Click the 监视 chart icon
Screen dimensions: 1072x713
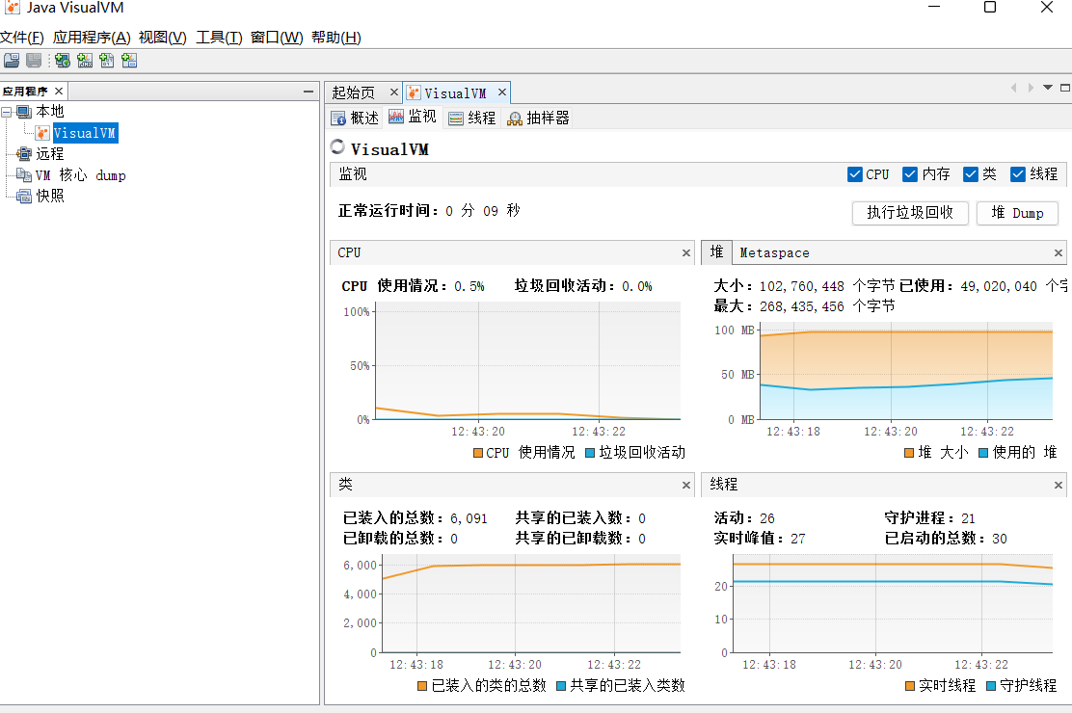click(x=396, y=117)
